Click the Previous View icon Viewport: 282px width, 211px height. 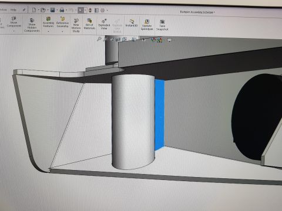112,39
